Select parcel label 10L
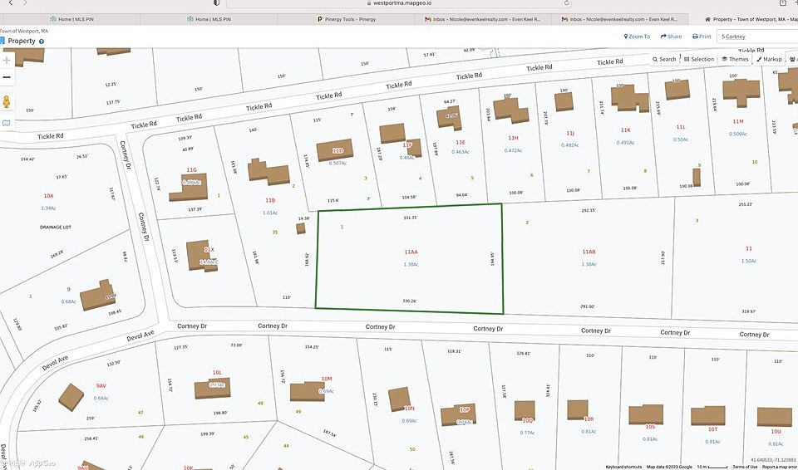 pyautogui.click(x=217, y=373)
